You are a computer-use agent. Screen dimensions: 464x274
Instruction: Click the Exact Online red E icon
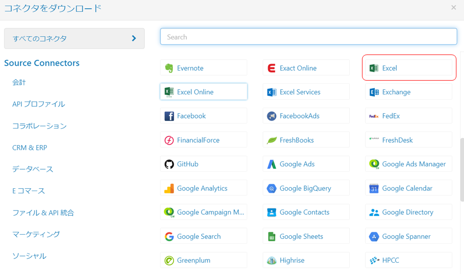[x=271, y=68]
